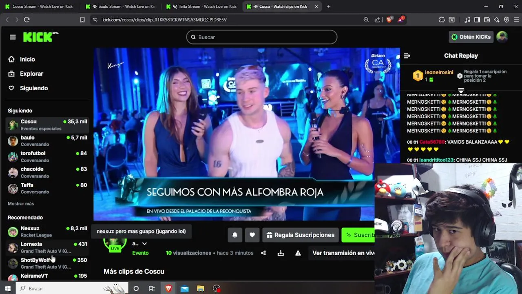Click the green Suscribirse button
This screenshot has width=522, height=294.
point(358,235)
